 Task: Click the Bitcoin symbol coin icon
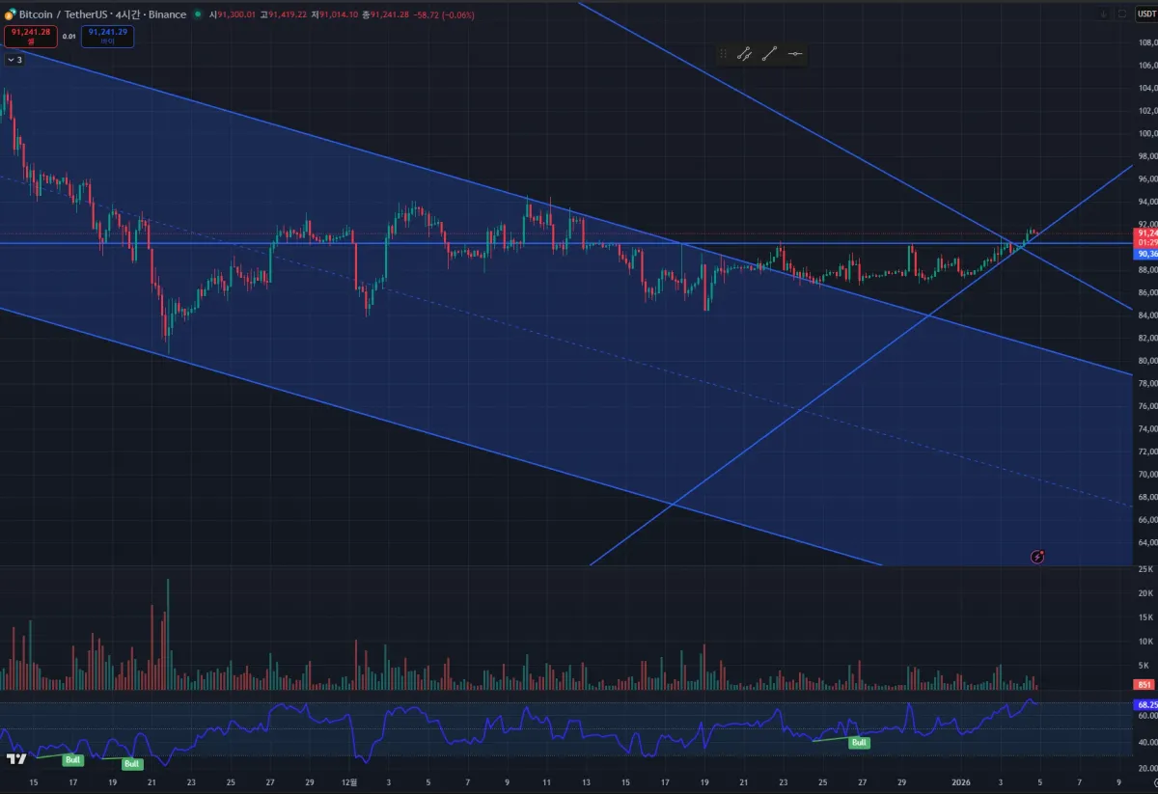pyautogui.click(x=10, y=14)
